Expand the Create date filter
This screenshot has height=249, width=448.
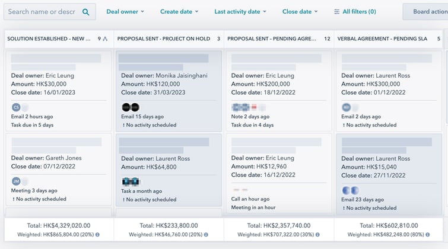[x=179, y=12]
